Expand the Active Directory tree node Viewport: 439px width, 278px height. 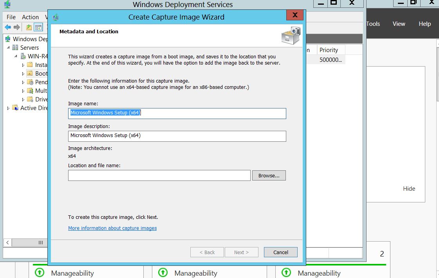click(x=9, y=108)
